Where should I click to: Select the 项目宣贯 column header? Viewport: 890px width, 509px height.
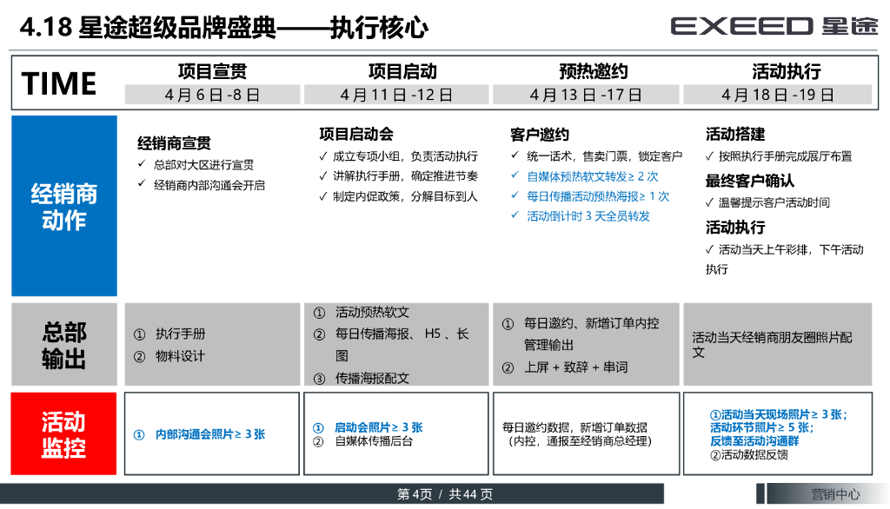pos(212,71)
